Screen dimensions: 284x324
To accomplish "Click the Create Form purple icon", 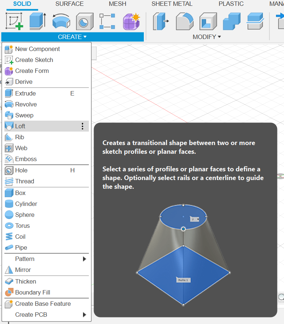I will click(x=131, y=21).
